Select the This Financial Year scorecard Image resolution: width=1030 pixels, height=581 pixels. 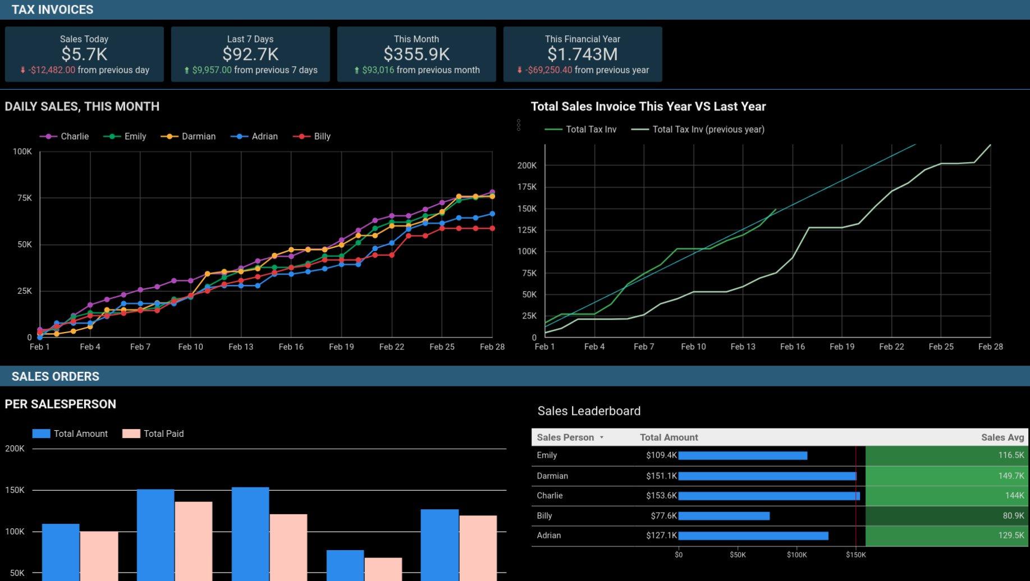pyautogui.click(x=583, y=54)
